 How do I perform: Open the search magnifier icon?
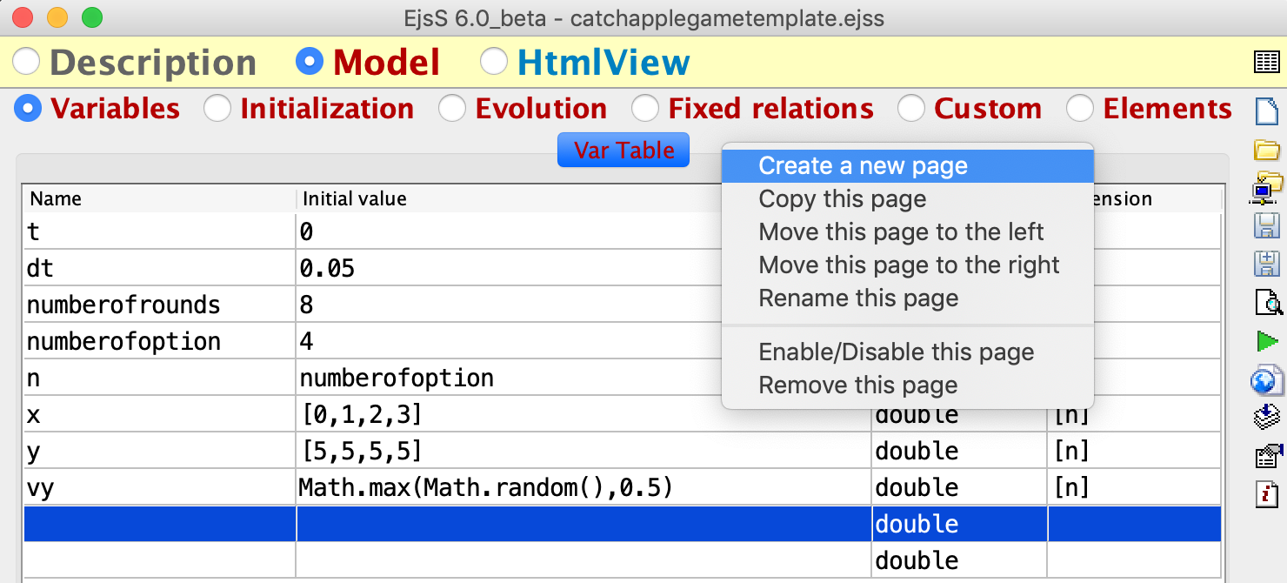point(1268,303)
